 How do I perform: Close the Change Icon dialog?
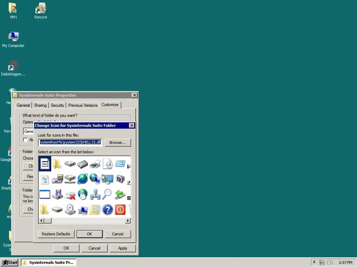point(131,125)
